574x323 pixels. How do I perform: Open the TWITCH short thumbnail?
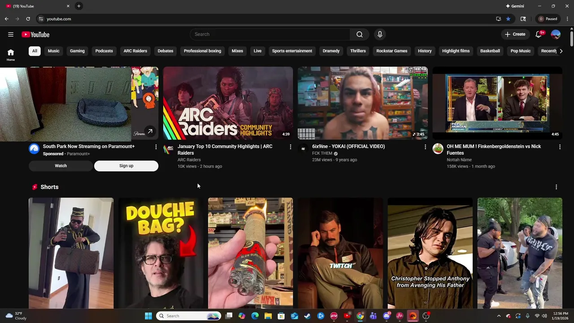tap(340, 253)
